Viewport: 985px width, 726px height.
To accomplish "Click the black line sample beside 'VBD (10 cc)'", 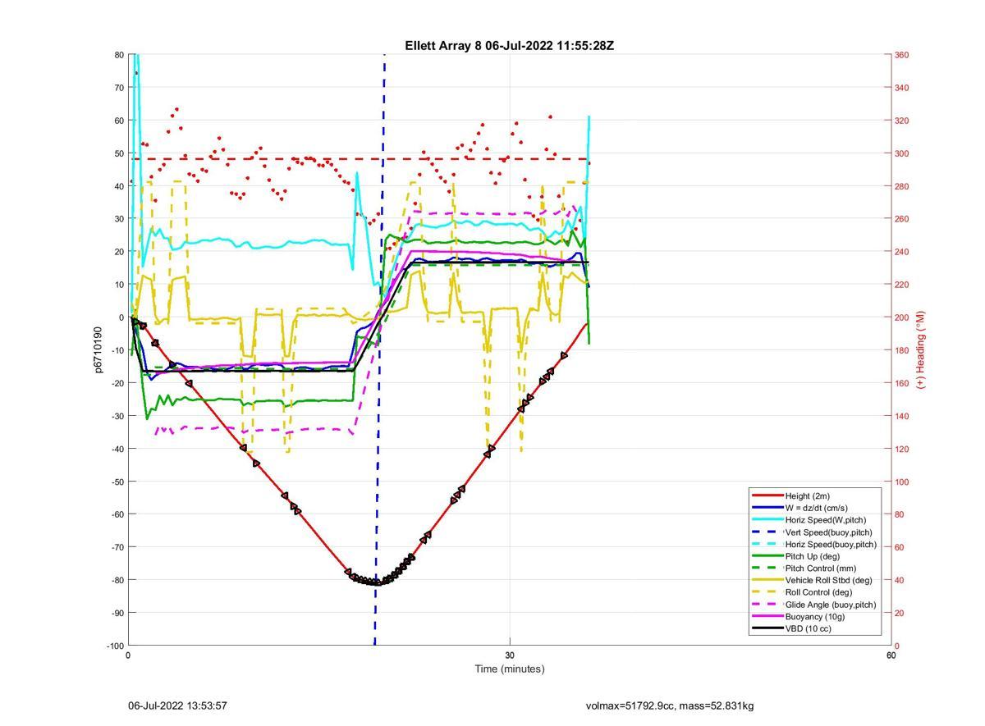I will pos(767,628).
